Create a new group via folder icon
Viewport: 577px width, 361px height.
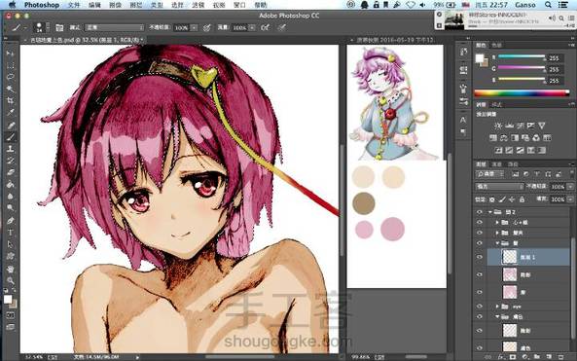[537, 357]
